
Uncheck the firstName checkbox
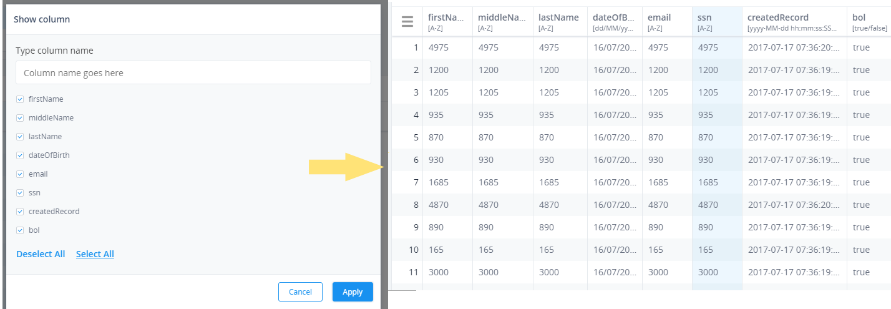pos(20,99)
